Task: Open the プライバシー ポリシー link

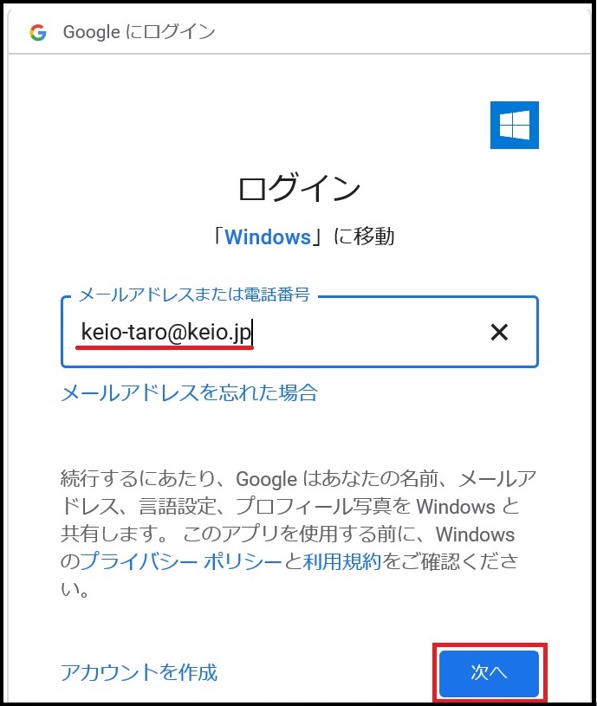Action: point(181,561)
